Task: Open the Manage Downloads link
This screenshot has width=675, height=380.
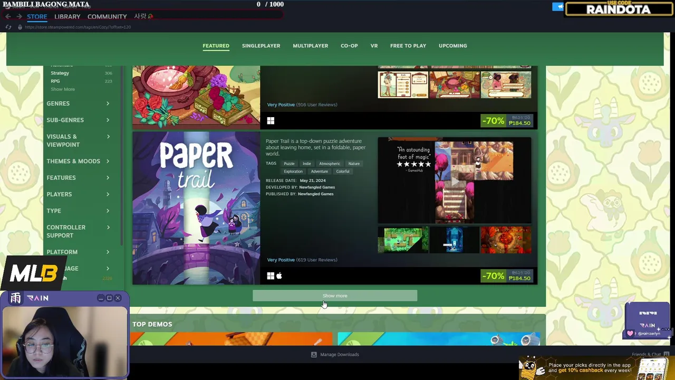Action: (340, 355)
